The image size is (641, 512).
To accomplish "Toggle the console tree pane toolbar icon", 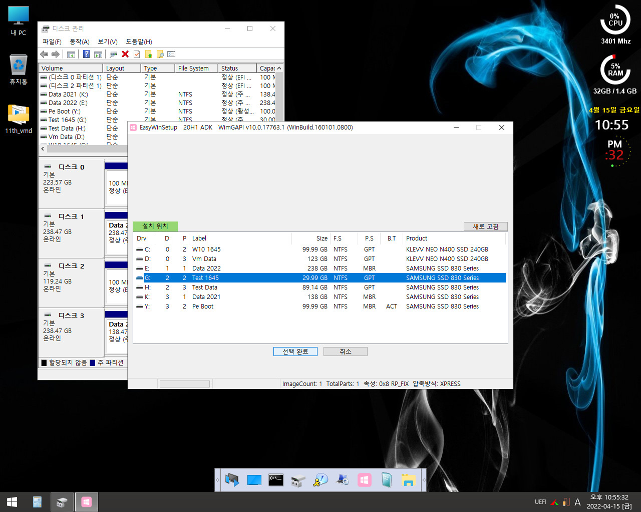I will tap(71, 54).
